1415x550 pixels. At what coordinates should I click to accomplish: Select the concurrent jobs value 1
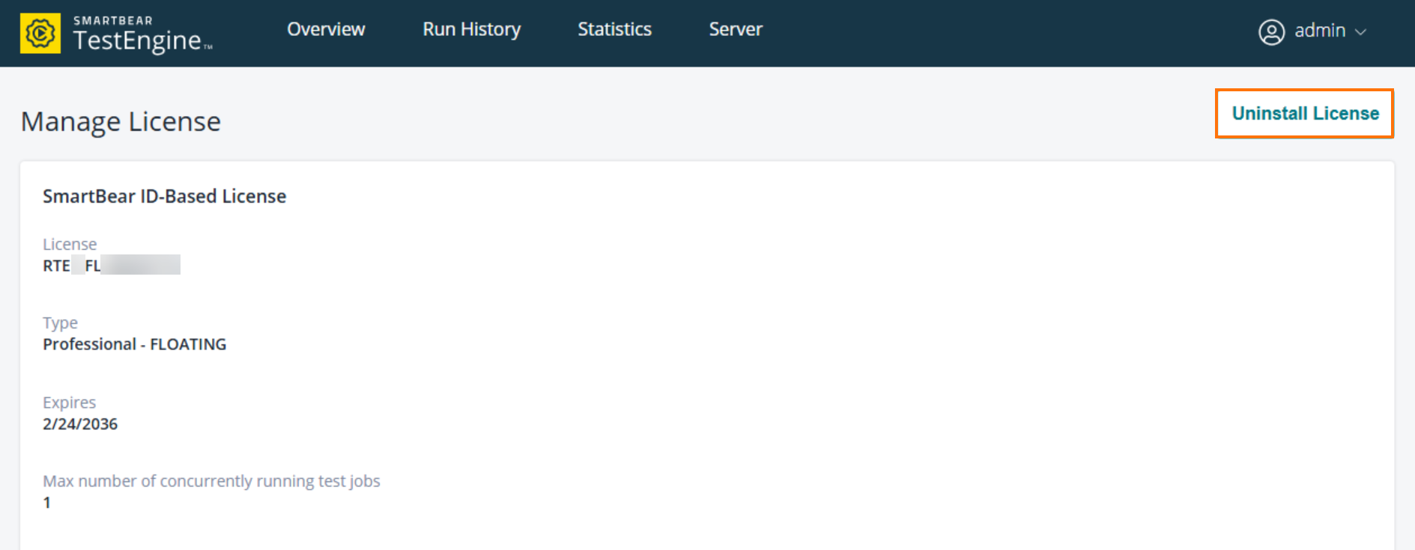[x=46, y=503]
